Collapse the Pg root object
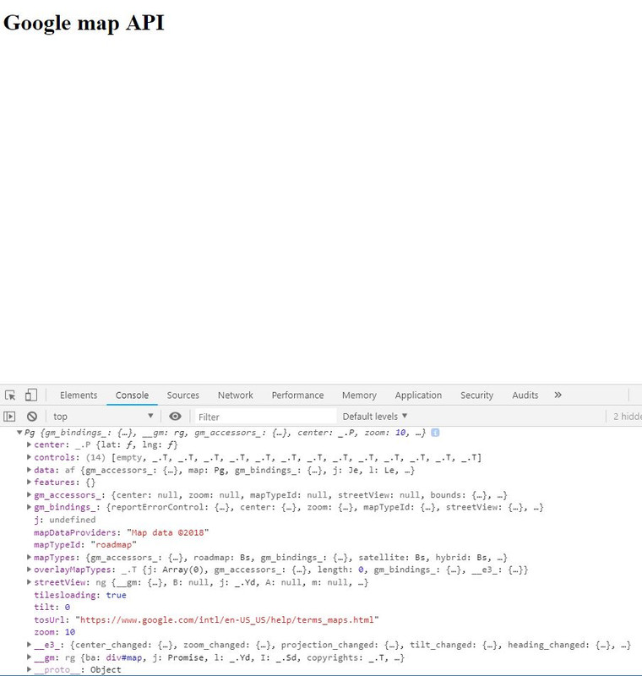The height and width of the screenshot is (676, 642). click(x=19, y=433)
